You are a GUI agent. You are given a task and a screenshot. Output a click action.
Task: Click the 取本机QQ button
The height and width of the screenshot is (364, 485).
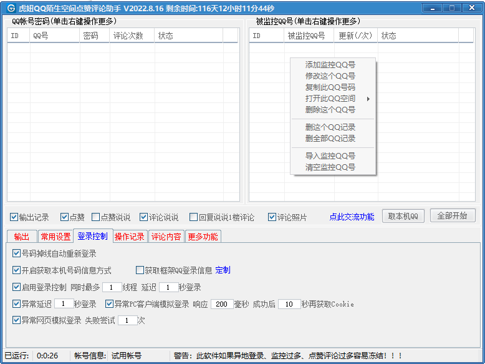(403, 216)
